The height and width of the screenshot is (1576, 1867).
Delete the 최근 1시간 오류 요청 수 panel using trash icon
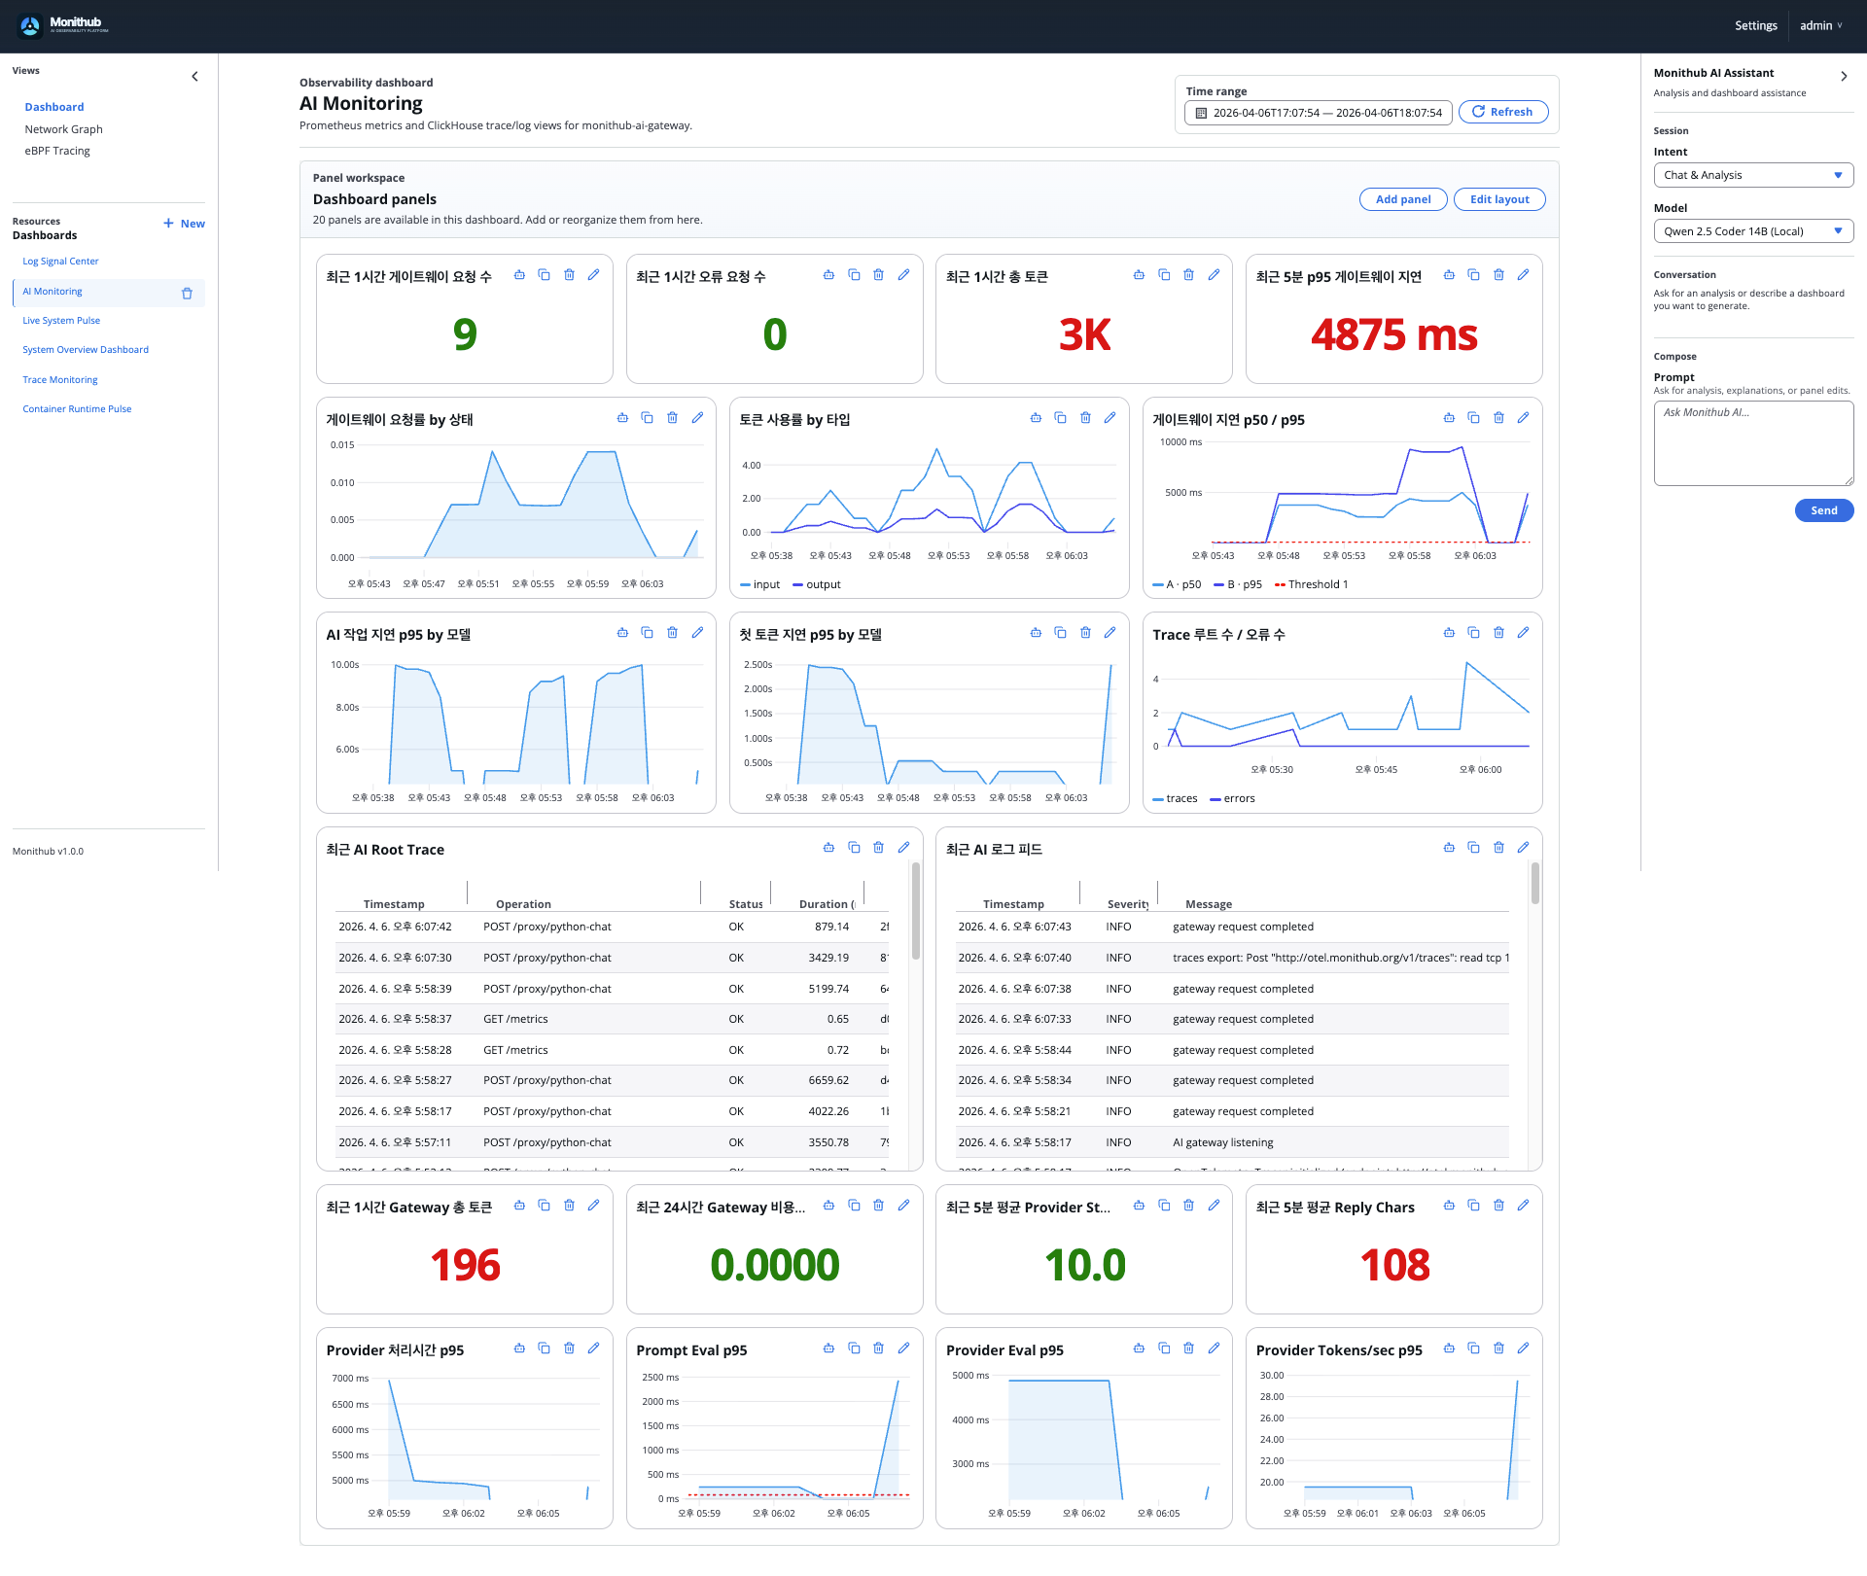pyautogui.click(x=878, y=275)
